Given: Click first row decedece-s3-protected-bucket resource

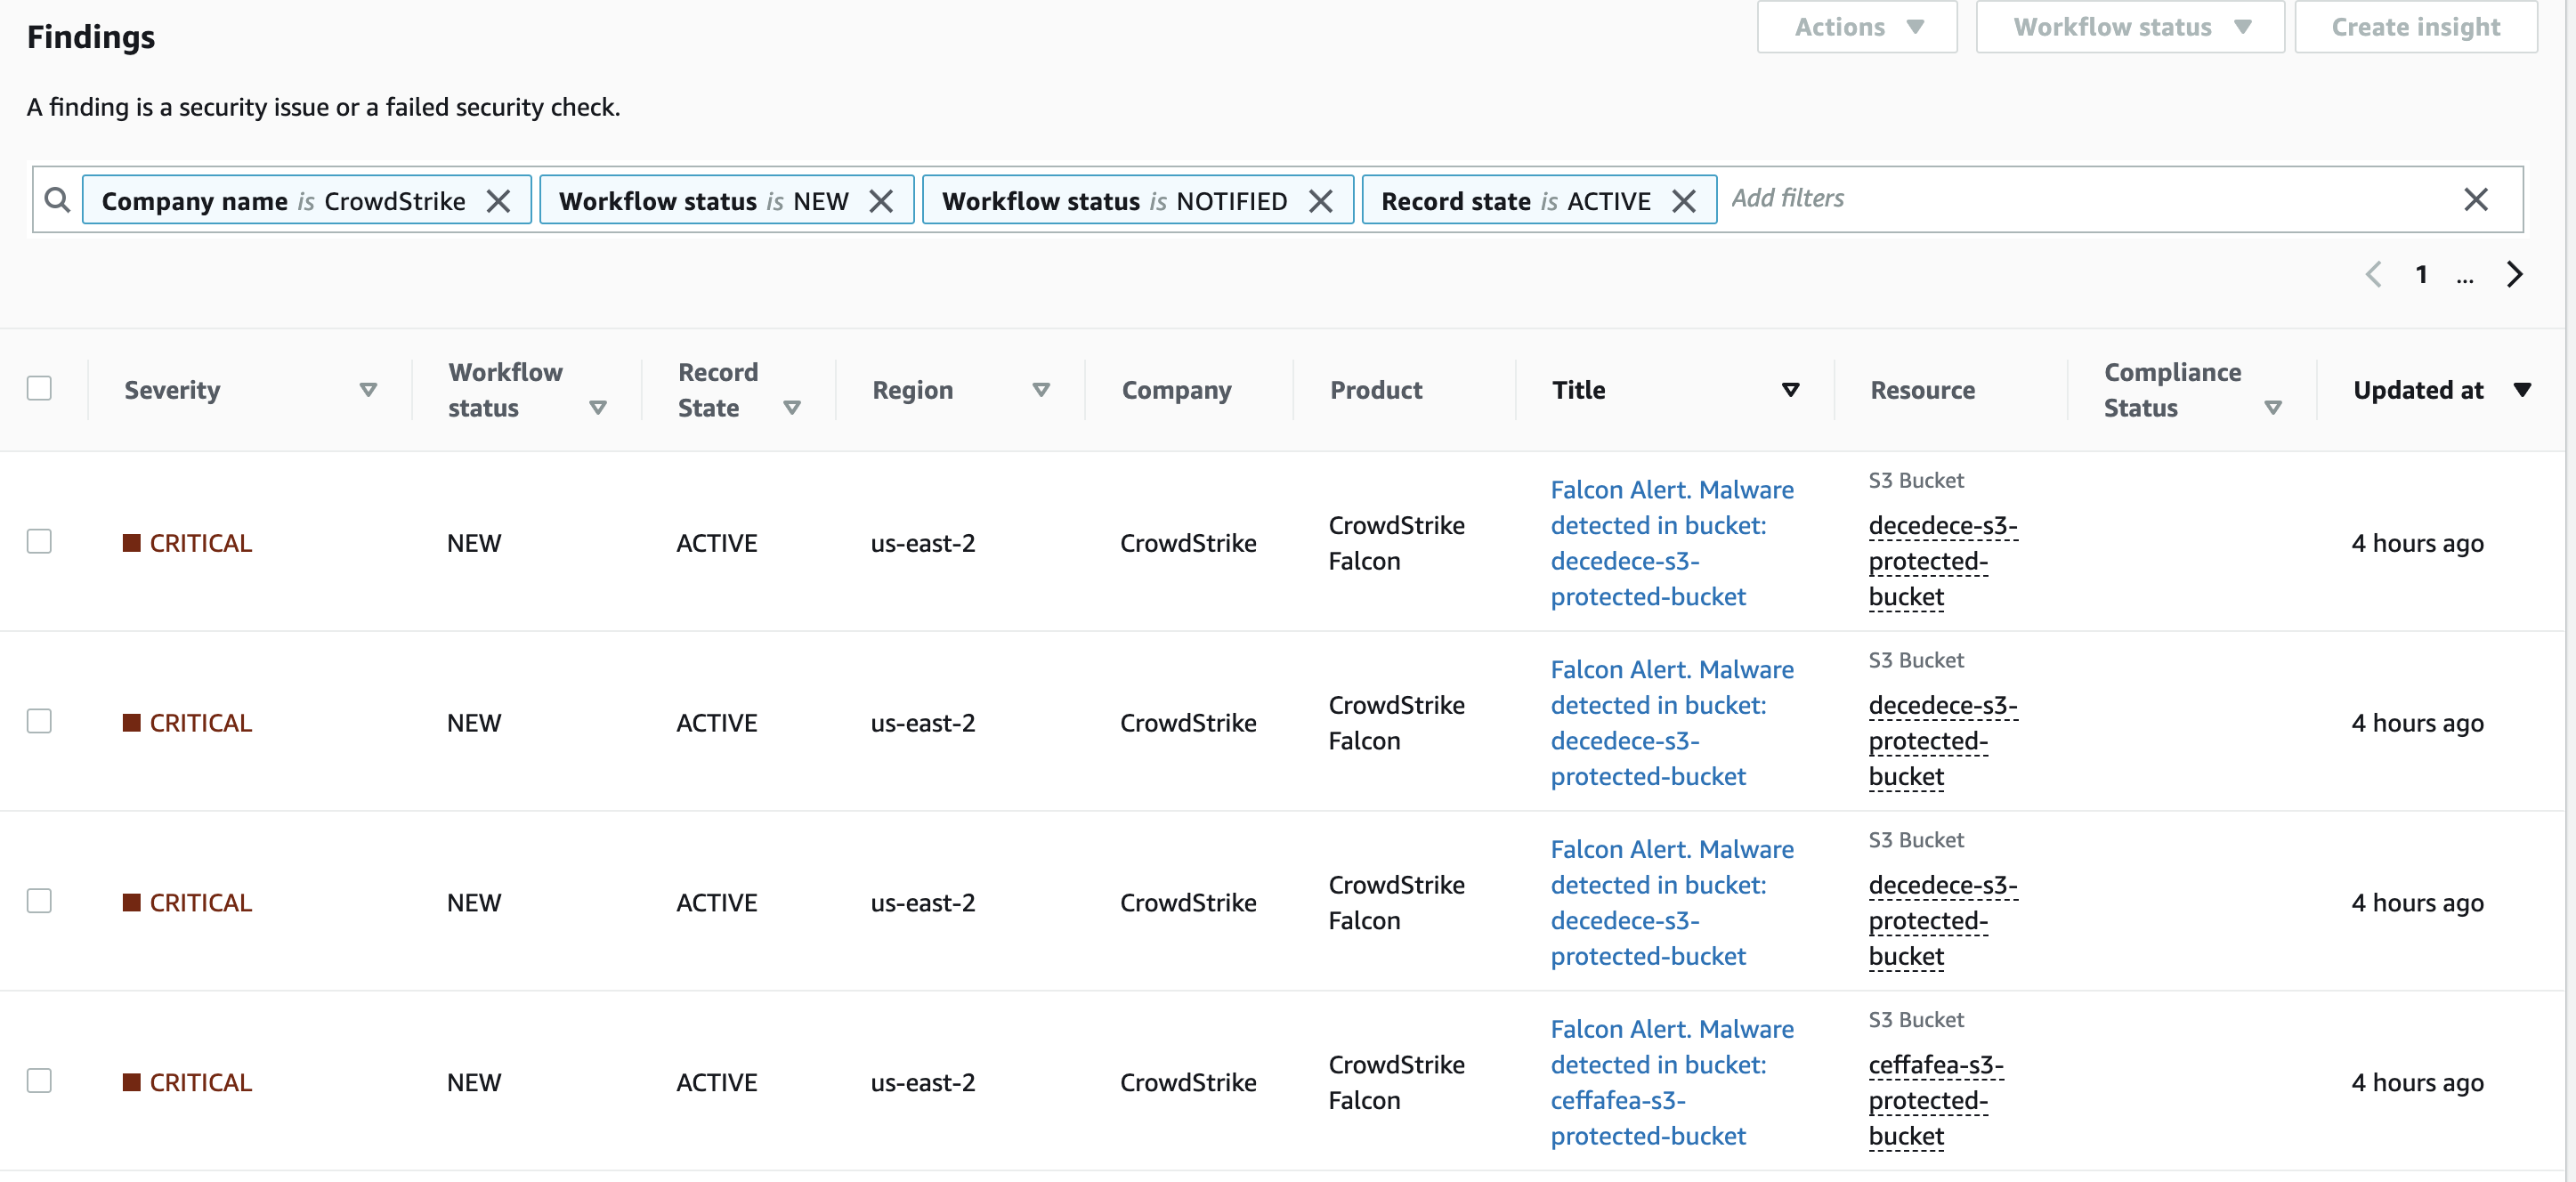Looking at the screenshot, I should point(1943,561).
